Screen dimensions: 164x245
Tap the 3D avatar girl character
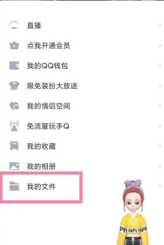tap(133, 212)
